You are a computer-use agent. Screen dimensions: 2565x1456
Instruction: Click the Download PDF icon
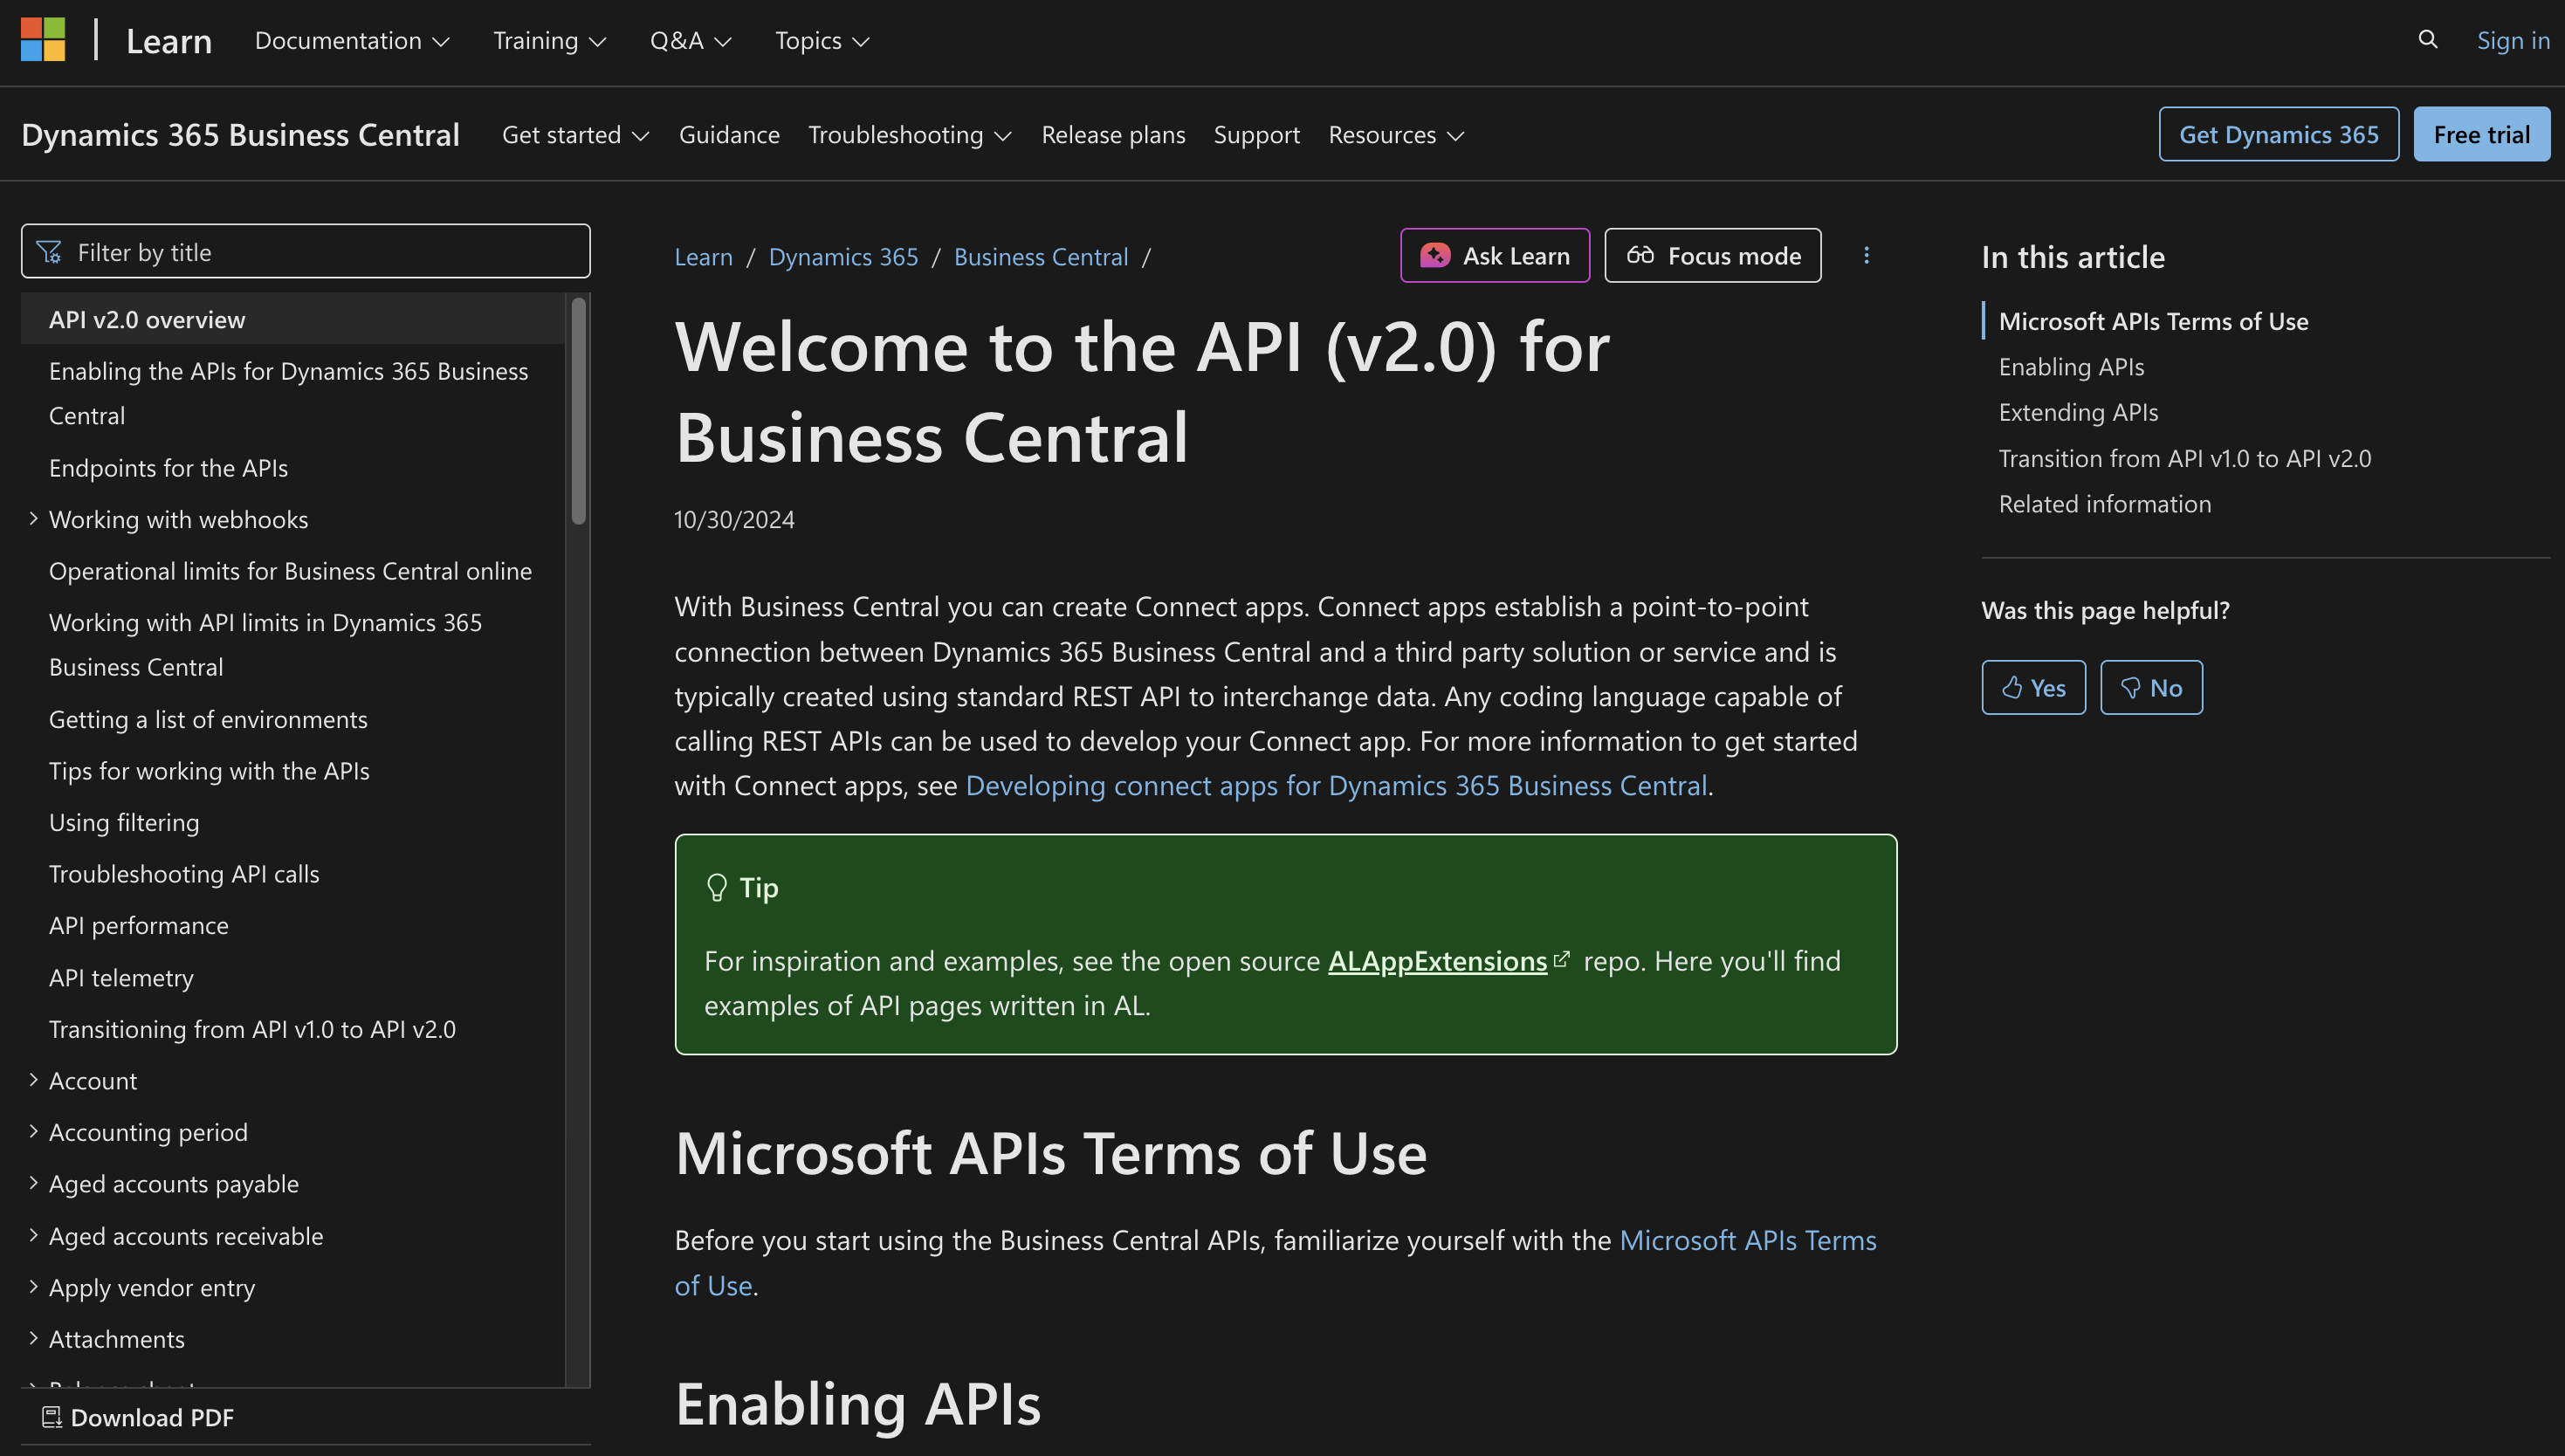(x=52, y=1416)
